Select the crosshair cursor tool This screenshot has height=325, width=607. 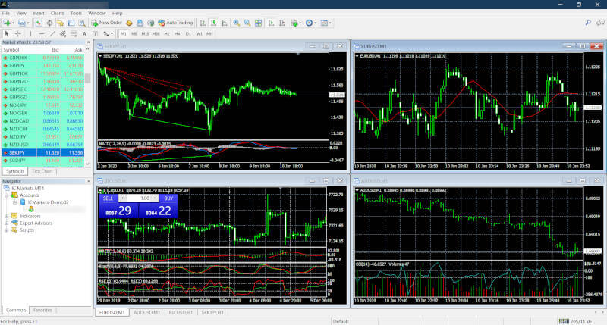pyautogui.click(x=18, y=34)
